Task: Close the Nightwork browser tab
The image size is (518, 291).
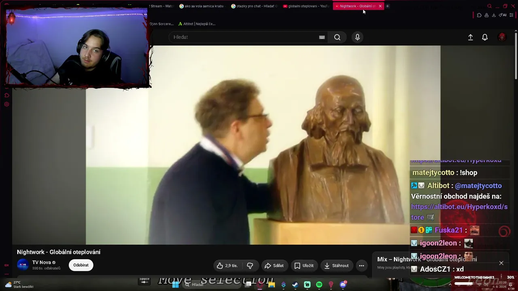Action: tap(380, 6)
